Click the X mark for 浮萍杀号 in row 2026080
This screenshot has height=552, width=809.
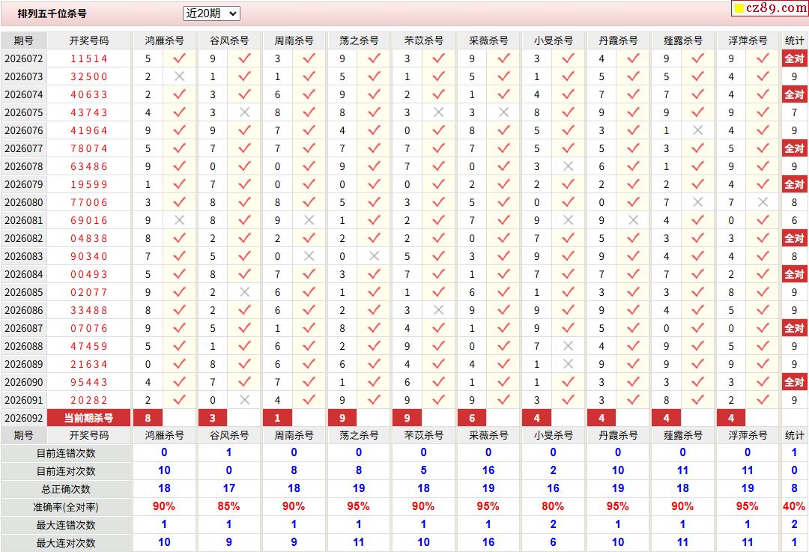(763, 202)
